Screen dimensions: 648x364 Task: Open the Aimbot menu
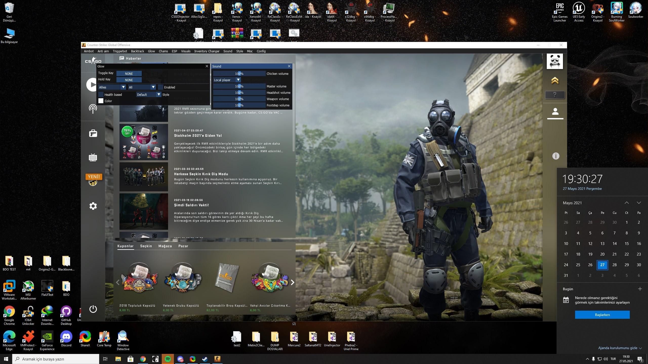[89, 51]
